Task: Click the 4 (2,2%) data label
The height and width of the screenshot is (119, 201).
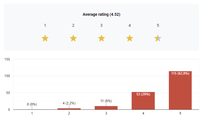Action: point(69,103)
